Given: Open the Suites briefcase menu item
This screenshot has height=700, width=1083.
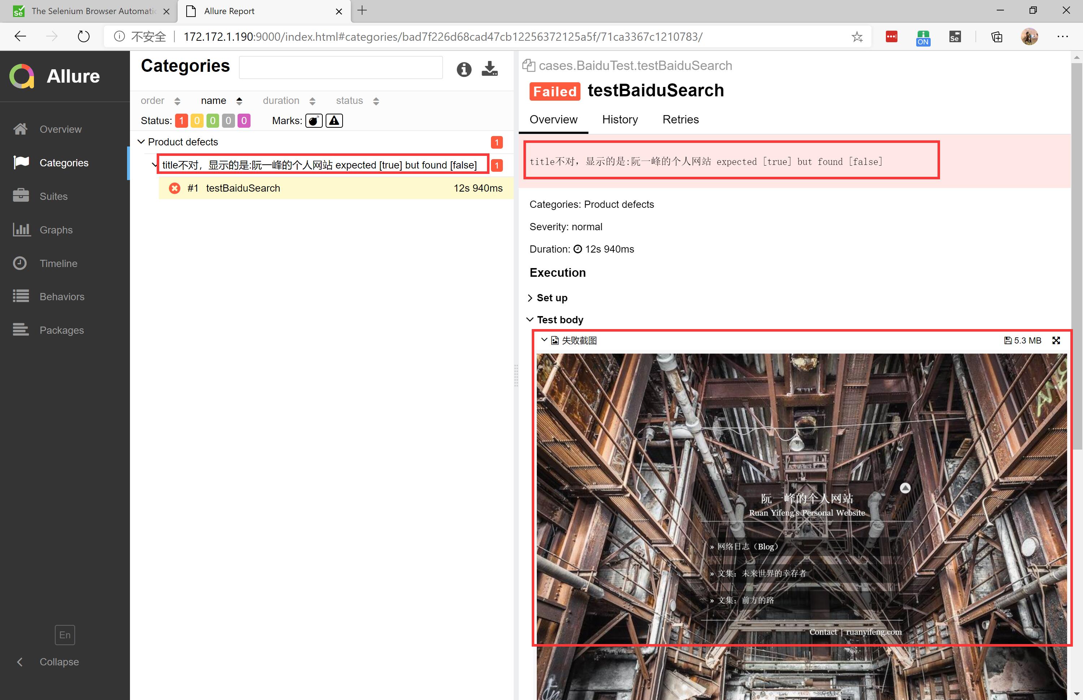Looking at the screenshot, I should tap(53, 196).
